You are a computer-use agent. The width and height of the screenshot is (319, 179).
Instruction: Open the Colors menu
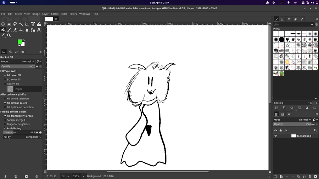(x=55, y=14)
